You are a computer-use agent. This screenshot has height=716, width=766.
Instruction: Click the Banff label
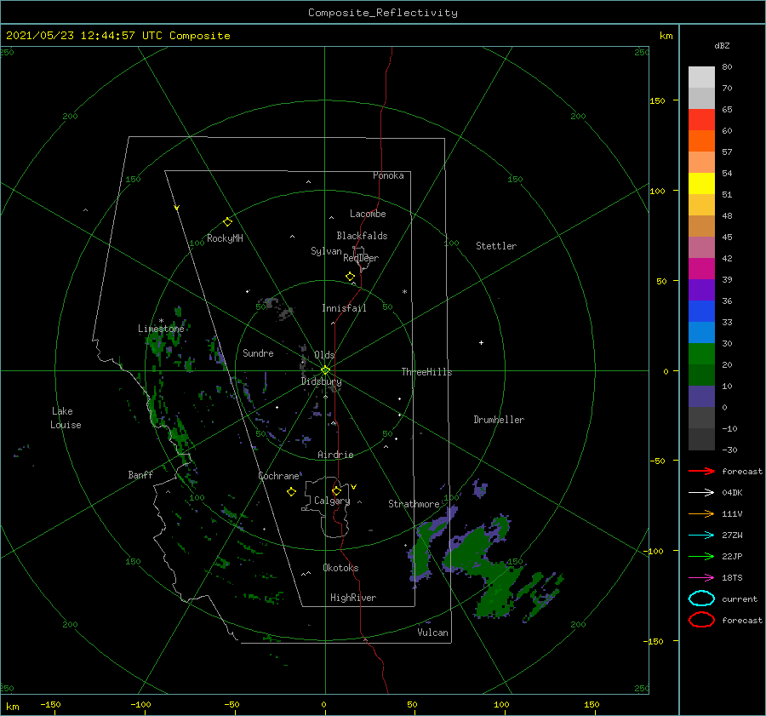(x=140, y=474)
